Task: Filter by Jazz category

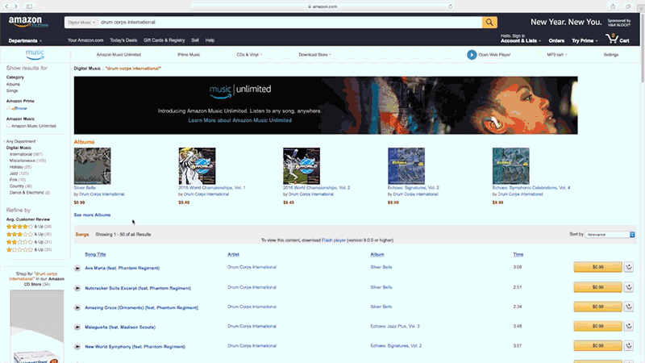Action: (19, 173)
